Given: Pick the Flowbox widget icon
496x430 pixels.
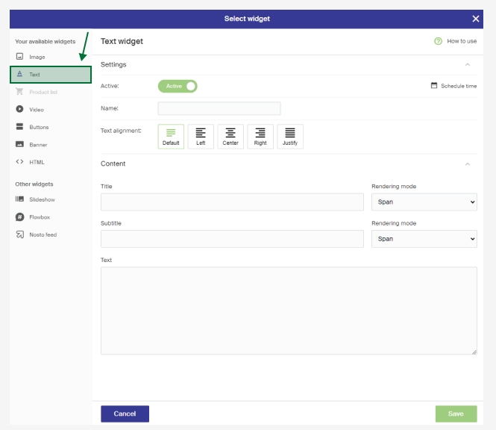Looking at the screenshot, I should 19,216.
